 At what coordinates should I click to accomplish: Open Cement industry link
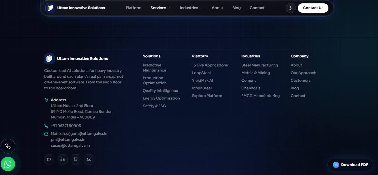point(249,81)
